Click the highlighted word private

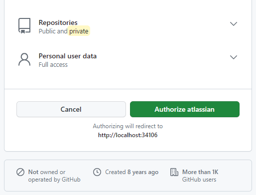(79, 31)
